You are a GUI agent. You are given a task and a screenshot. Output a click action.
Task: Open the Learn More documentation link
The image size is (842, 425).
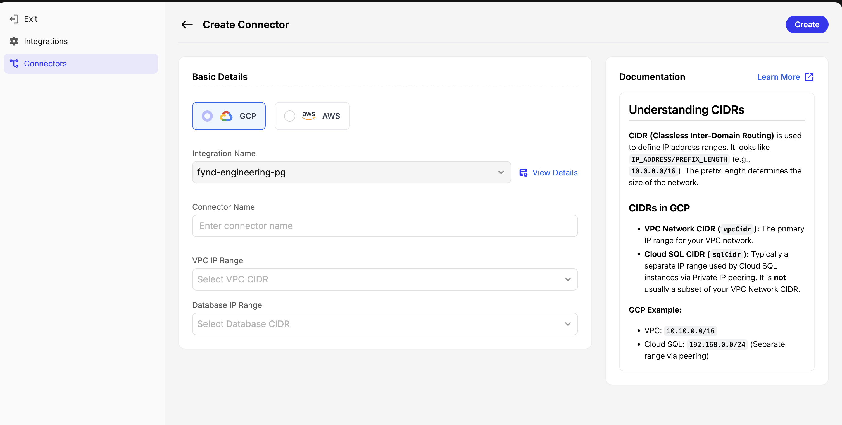[x=779, y=77]
